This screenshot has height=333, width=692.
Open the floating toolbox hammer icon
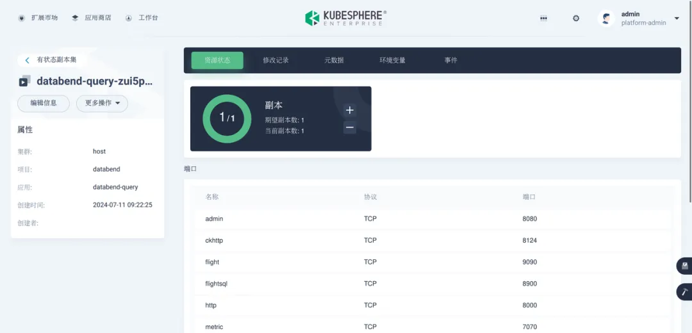click(684, 292)
